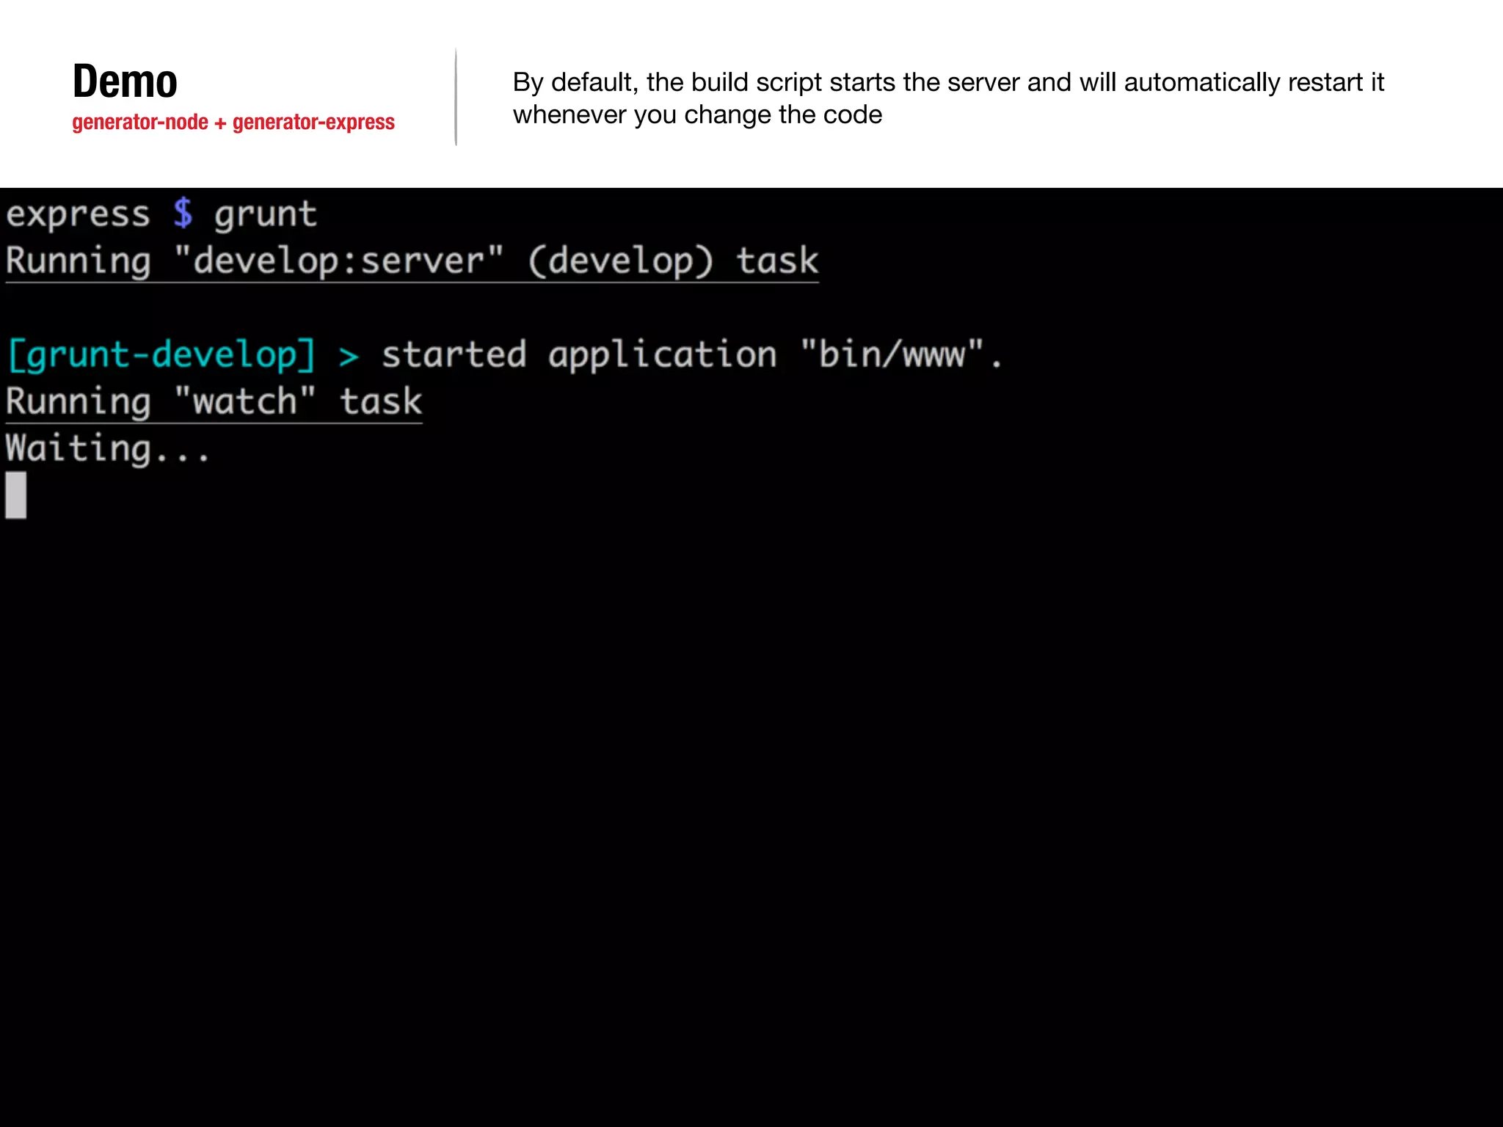Click the 'Waiting...' terminal output line

[108, 448]
